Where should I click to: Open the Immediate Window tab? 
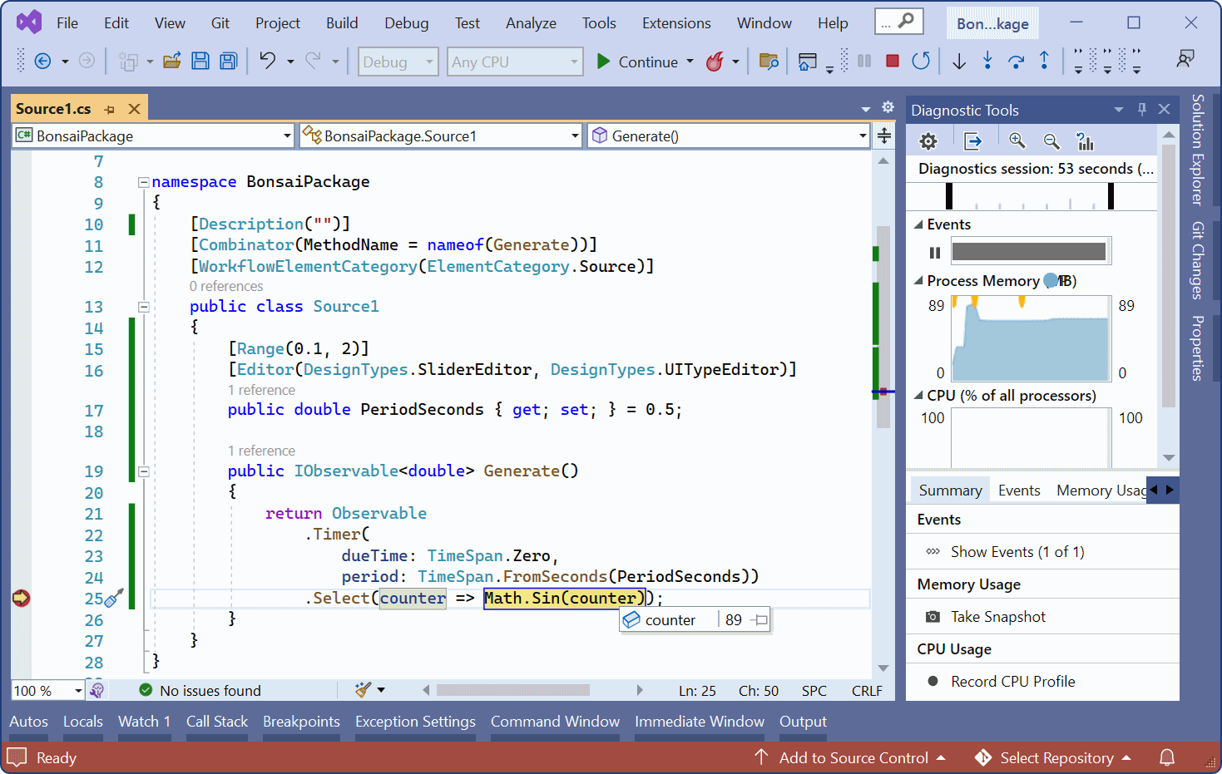pyautogui.click(x=700, y=722)
